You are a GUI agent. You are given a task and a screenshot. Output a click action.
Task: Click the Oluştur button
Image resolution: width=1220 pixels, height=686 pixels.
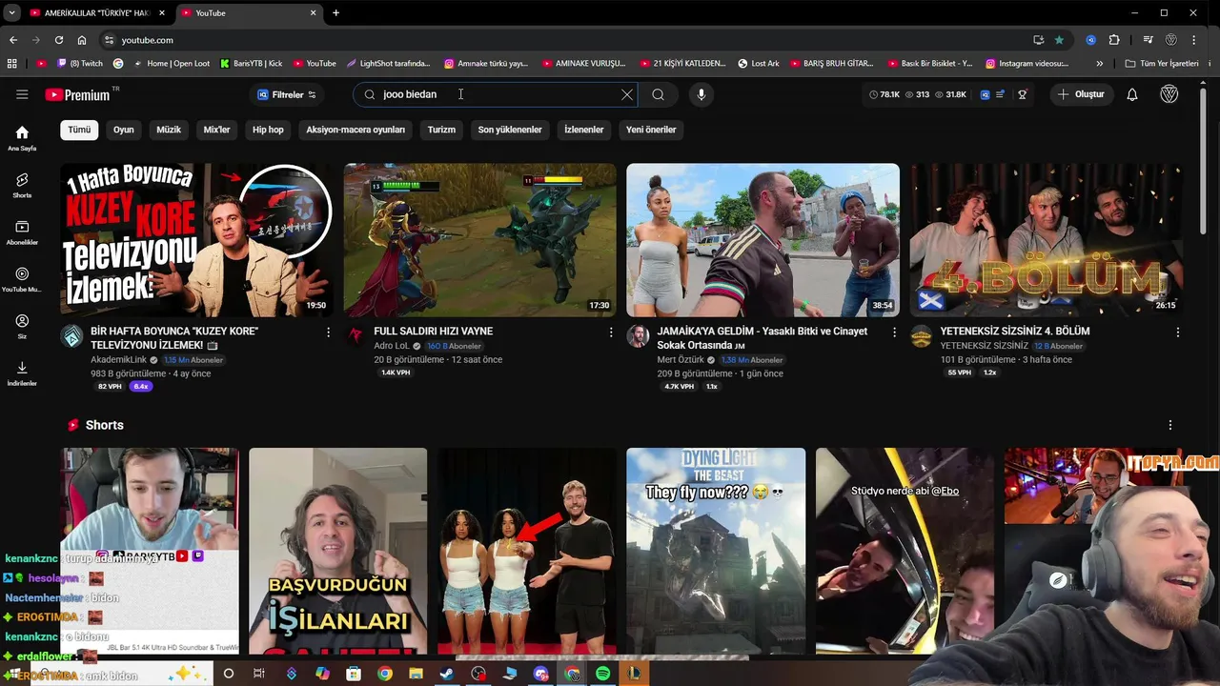(x=1082, y=94)
